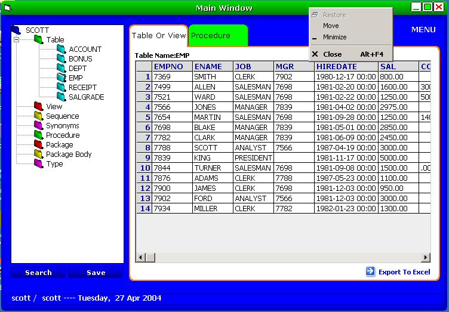Click the BONUS table folder icon
This screenshot has width=449, height=312.
pos(61,58)
